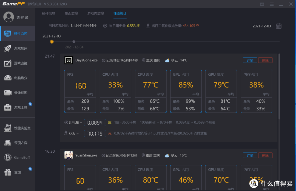The image size is (296, 191).
Task: Delete the YuanShen.exe record with 删除
Action: pos(265,155)
